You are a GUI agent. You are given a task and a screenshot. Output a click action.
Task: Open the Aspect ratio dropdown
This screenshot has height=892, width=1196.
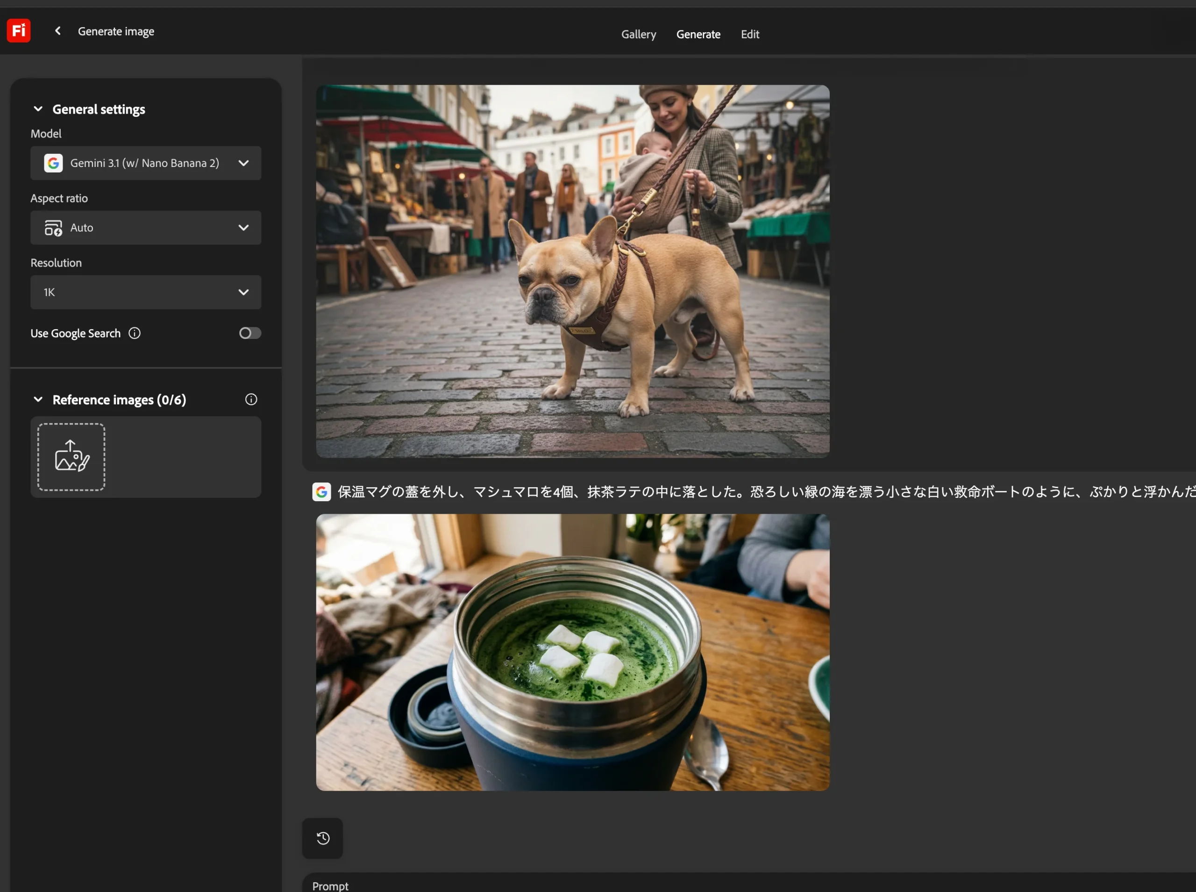click(x=243, y=227)
